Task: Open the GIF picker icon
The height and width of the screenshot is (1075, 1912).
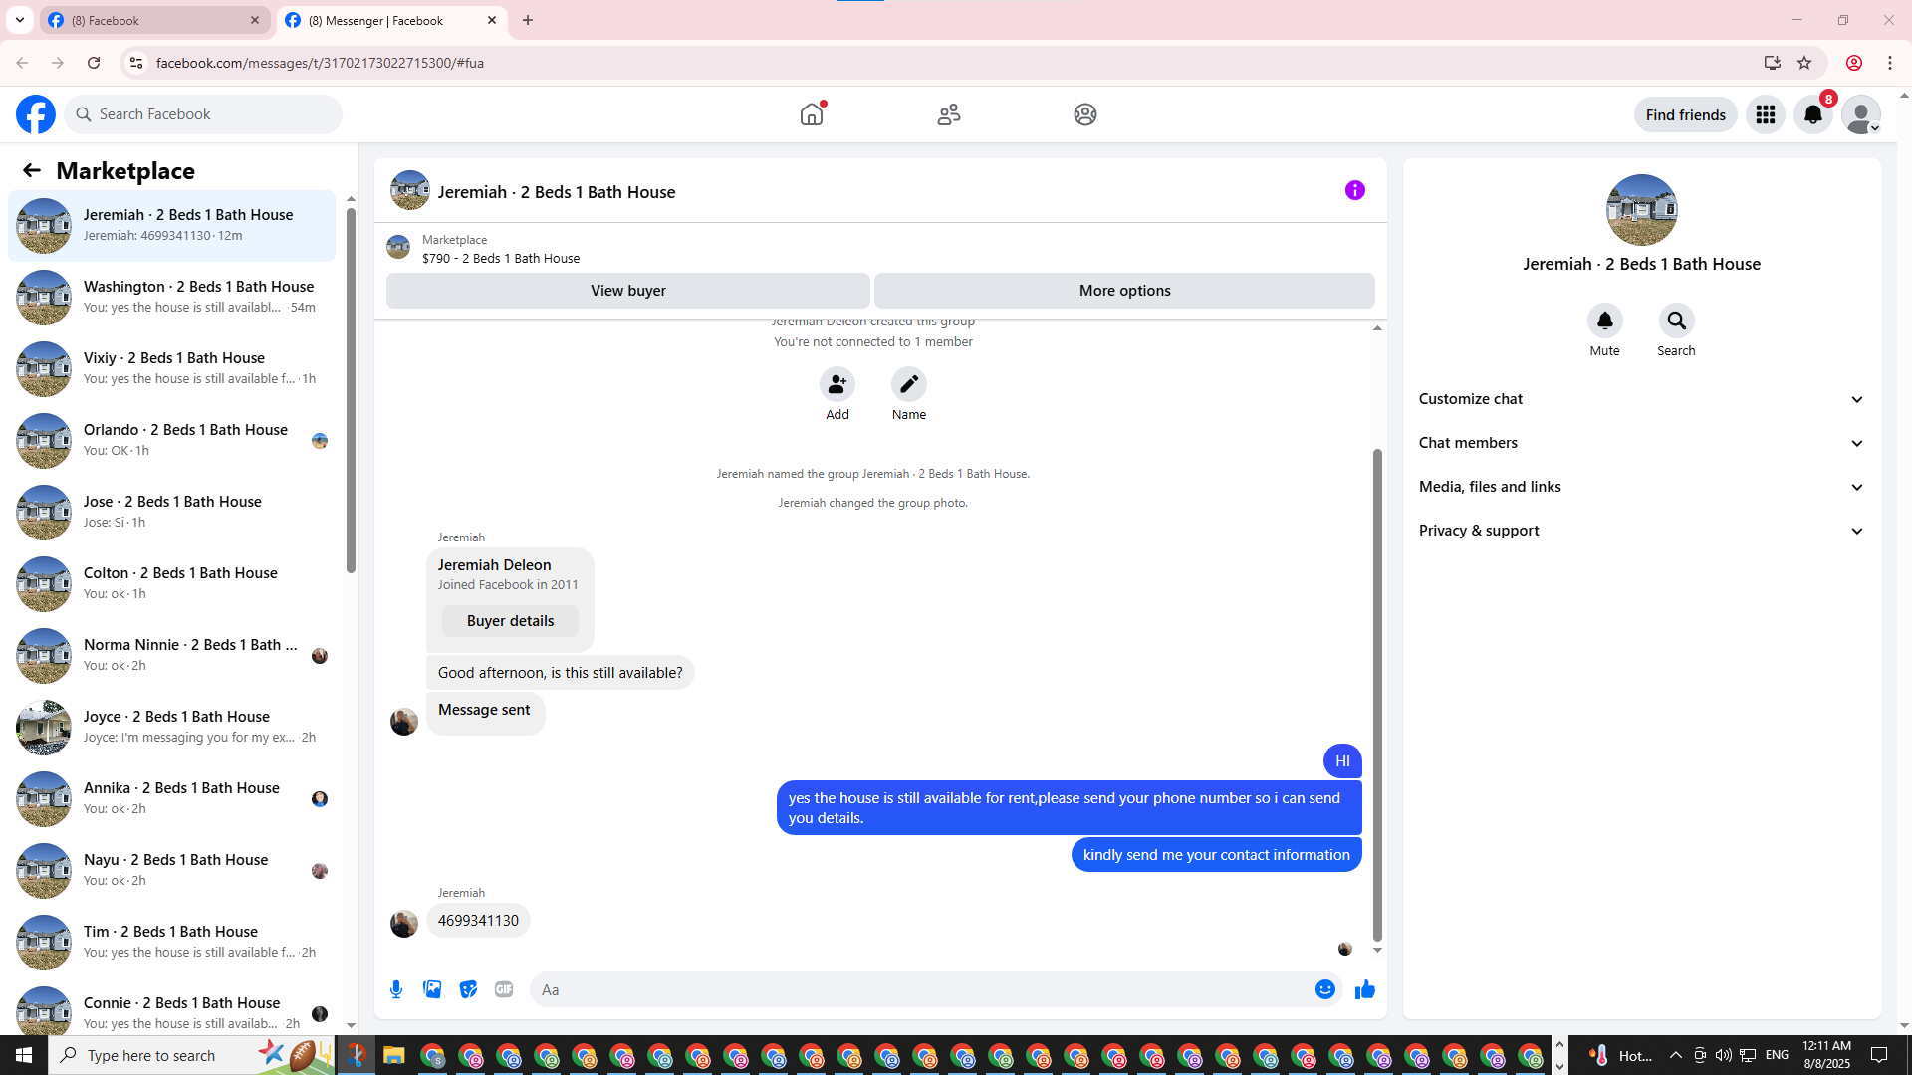Action: point(504,989)
